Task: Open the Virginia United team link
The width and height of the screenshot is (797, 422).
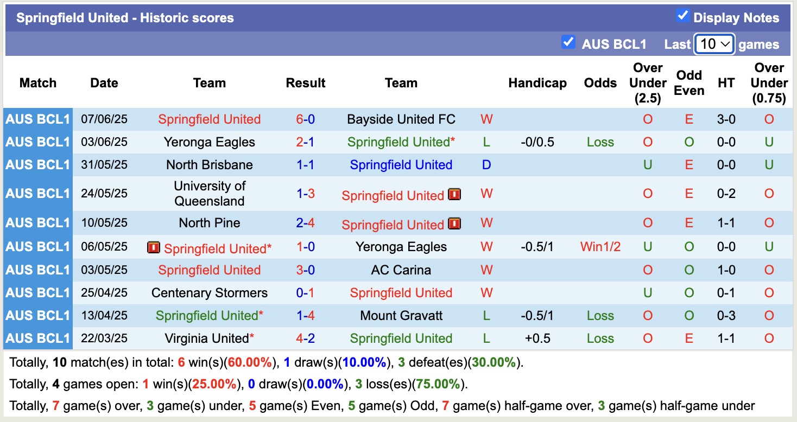Action: 205,337
